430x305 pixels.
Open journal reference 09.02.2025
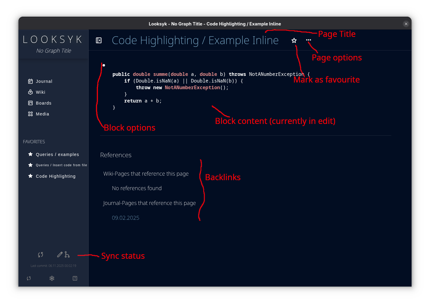coord(125,218)
